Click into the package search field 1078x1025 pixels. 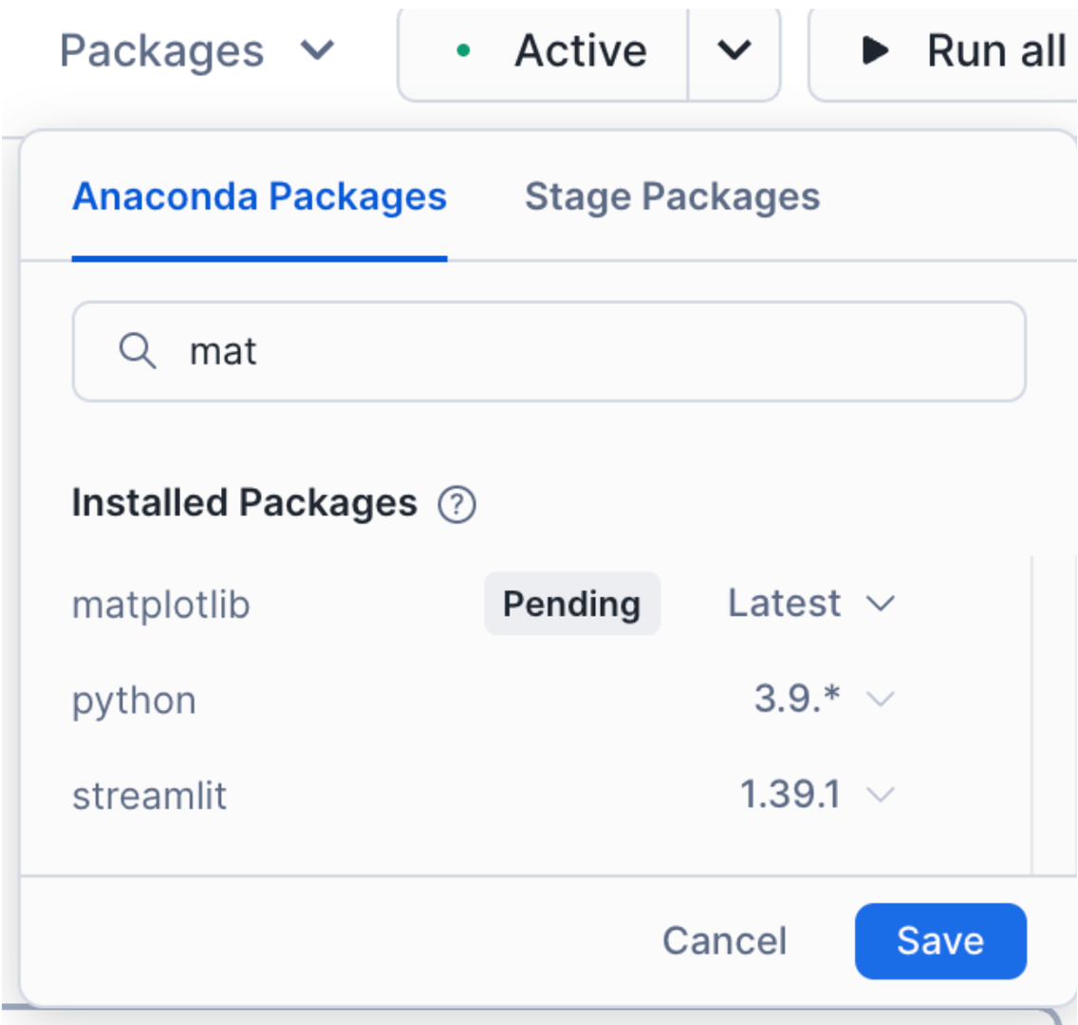[569, 351]
